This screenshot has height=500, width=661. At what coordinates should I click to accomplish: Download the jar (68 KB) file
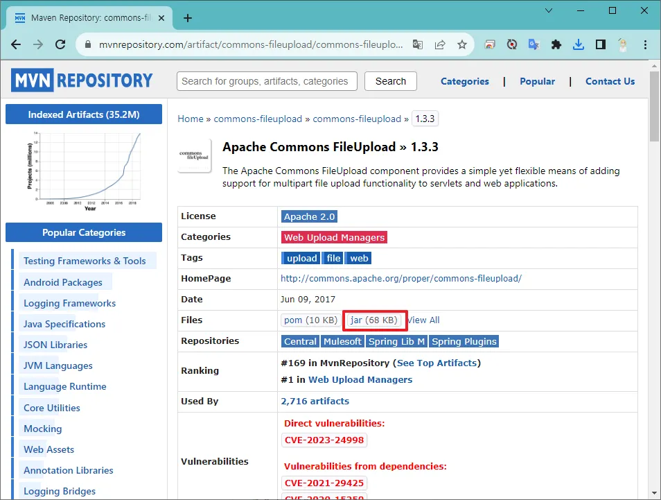[x=374, y=320]
